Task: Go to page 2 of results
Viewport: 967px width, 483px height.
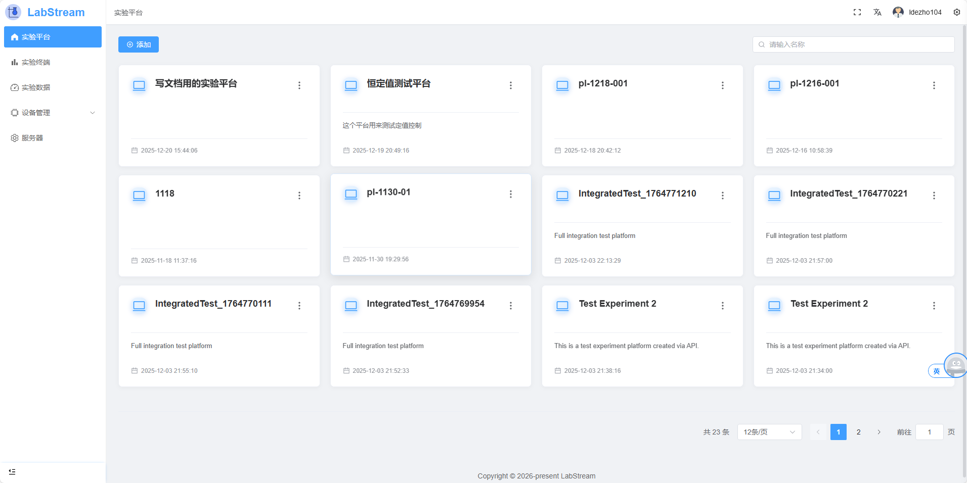Action: (858, 432)
